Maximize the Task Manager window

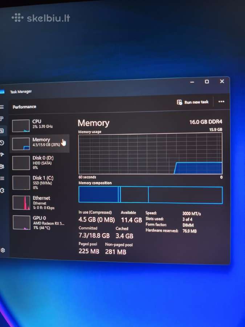point(207,81)
